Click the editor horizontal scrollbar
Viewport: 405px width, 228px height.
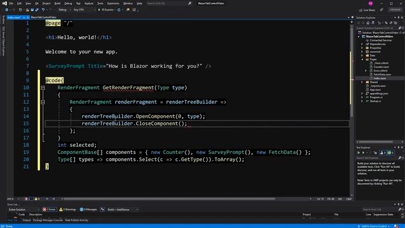click(169, 199)
